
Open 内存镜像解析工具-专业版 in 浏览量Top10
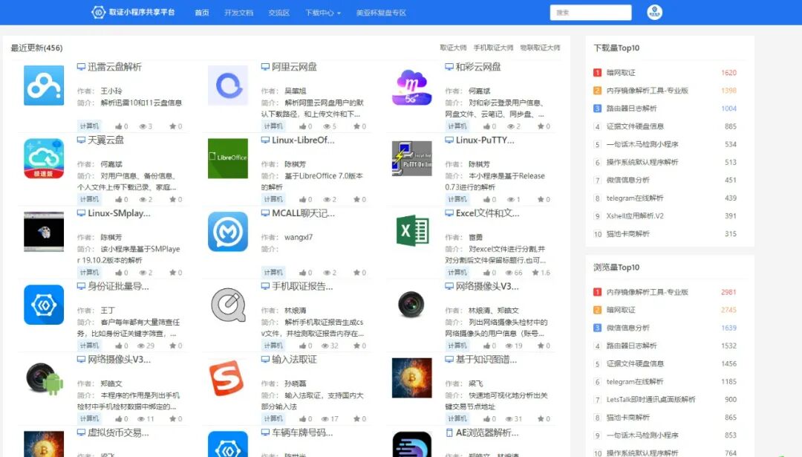pos(648,292)
